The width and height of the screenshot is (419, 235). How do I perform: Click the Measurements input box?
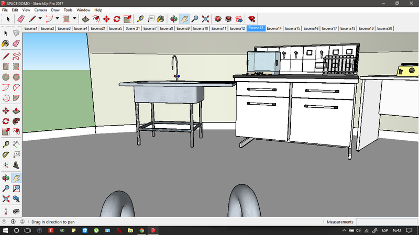coord(387,222)
